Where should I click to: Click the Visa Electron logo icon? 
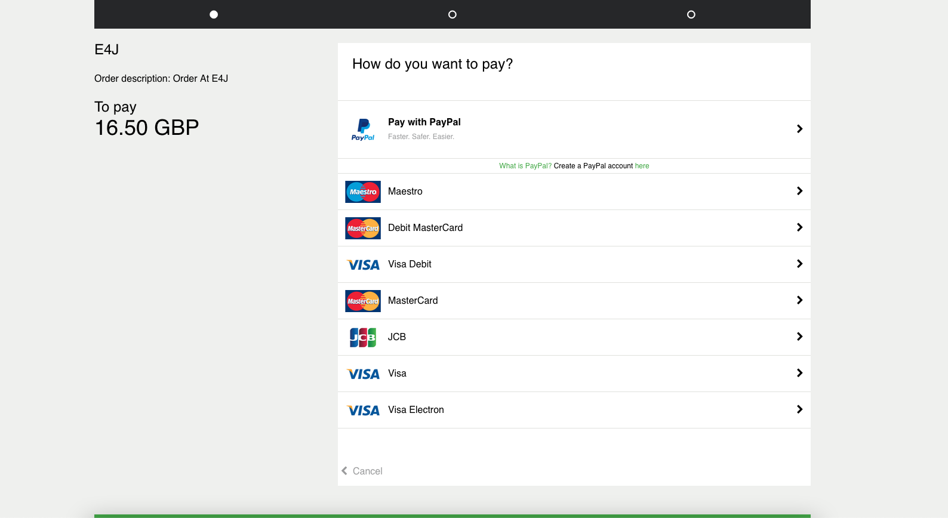(363, 410)
